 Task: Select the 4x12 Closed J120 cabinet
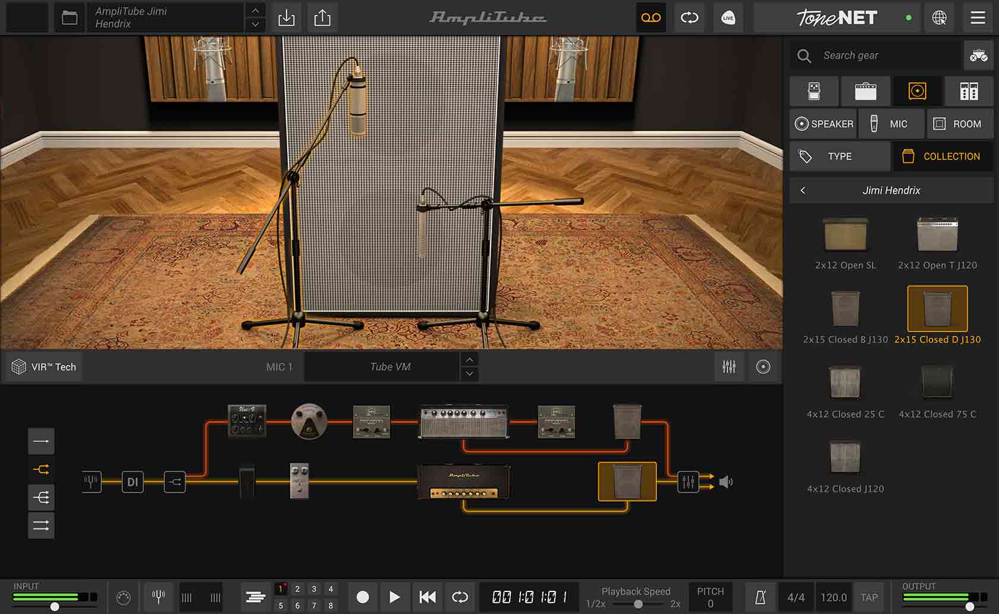pos(845,466)
